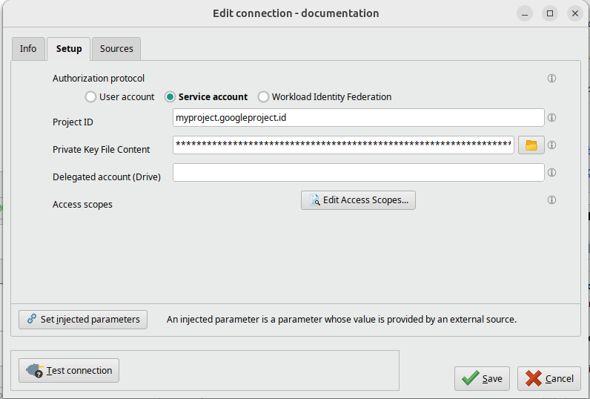
Task: Open Edit Access Scopes dialog
Action: pyautogui.click(x=358, y=200)
